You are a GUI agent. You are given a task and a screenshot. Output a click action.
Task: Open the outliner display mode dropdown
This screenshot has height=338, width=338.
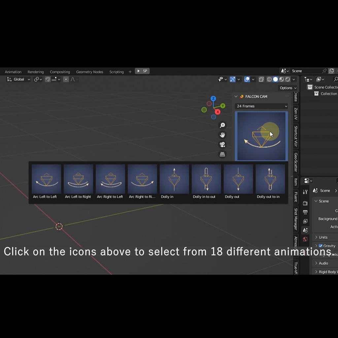tap(320, 79)
